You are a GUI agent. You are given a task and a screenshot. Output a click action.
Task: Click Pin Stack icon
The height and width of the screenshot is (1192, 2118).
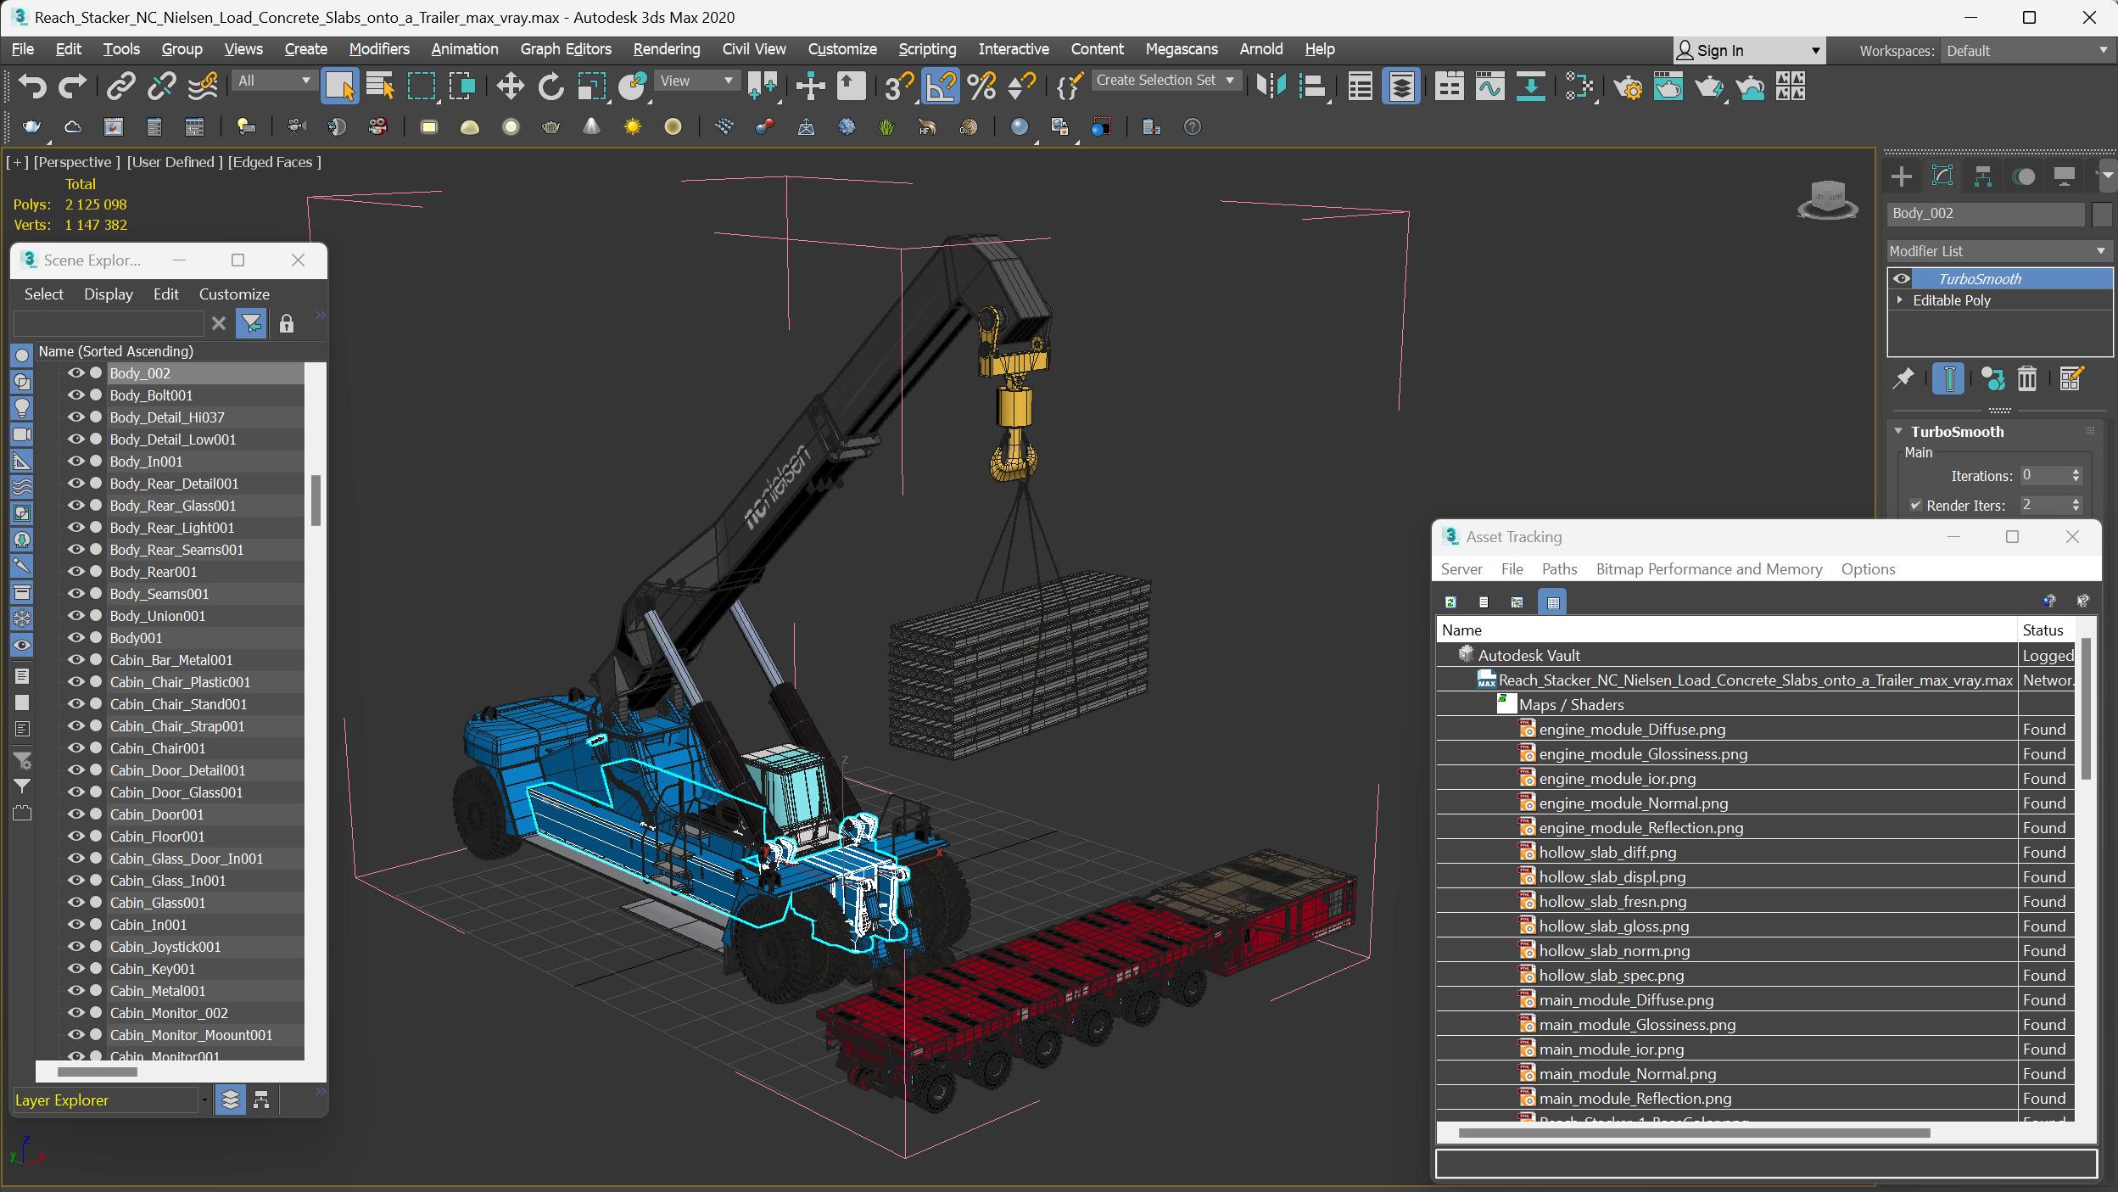click(1904, 378)
